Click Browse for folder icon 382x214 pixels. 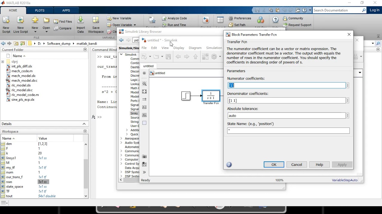tap(22, 43)
